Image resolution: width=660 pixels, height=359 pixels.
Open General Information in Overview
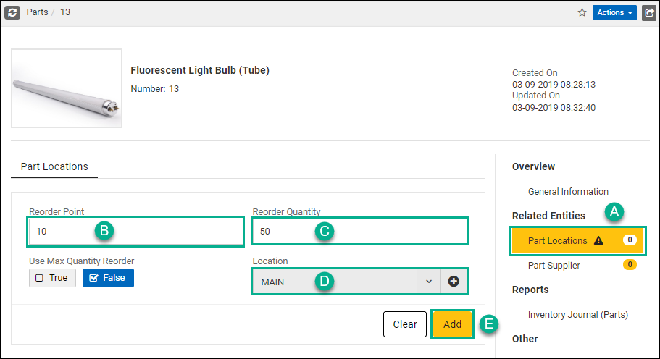(568, 192)
